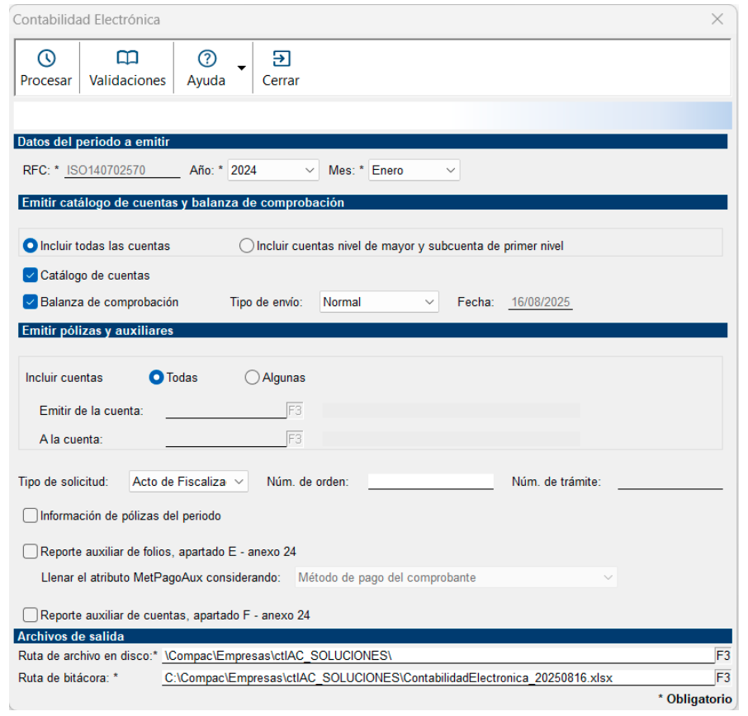Close the Contabilidad Electrónica window
The image size is (748, 716).
click(717, 19)
